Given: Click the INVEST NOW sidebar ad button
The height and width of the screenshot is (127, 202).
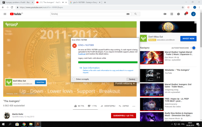Looking at the screenshot, I should tap(188, 38).
